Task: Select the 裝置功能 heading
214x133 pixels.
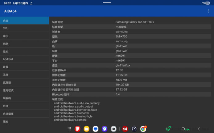Action: tap(58, 99)
